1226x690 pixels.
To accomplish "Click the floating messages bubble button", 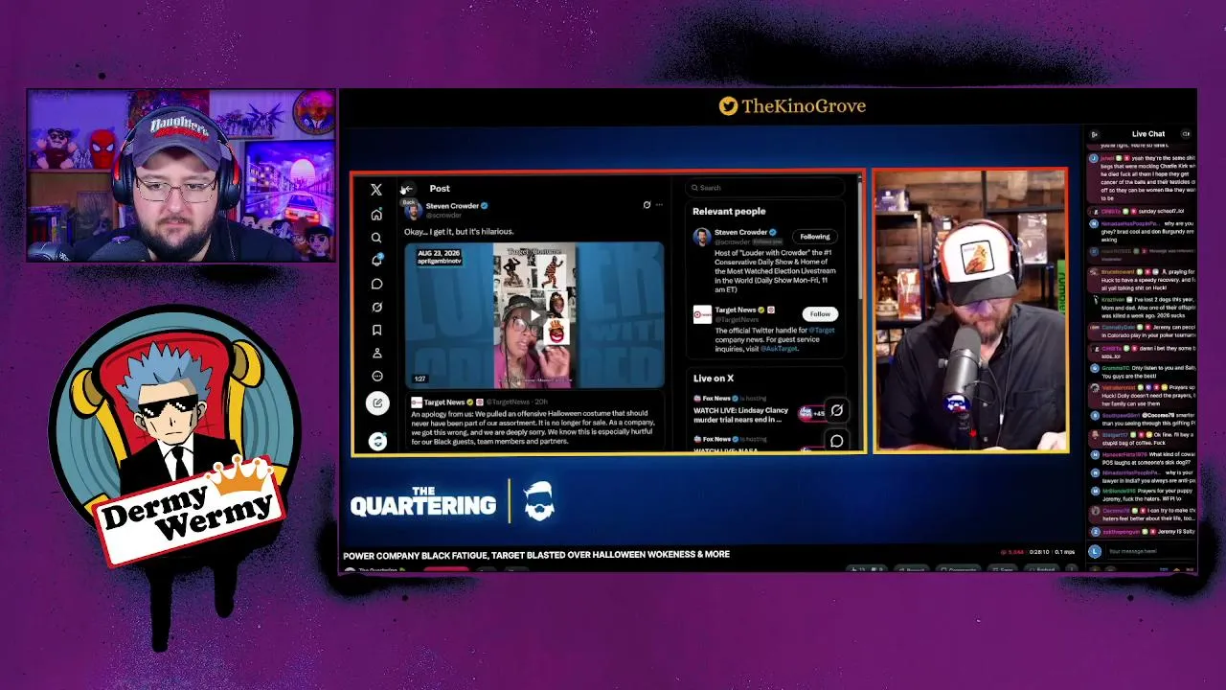I will [x=836, y=442].
